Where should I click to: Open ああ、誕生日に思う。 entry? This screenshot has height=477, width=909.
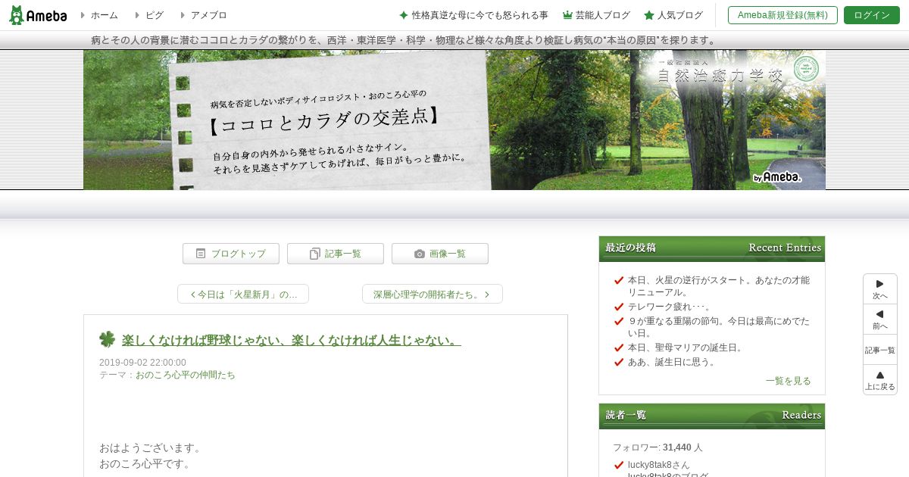point(673,362)
